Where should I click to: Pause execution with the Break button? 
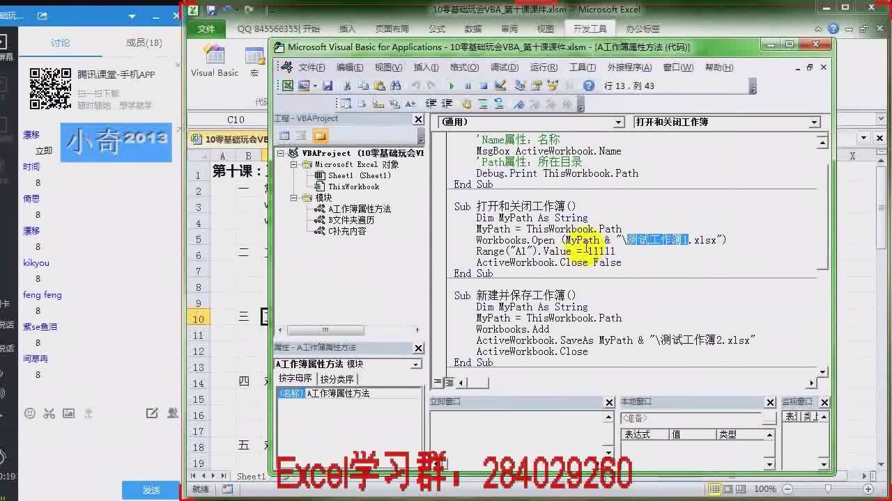[x=468, y=86]
